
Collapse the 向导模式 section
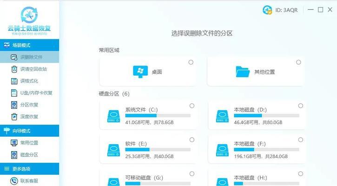29,131
